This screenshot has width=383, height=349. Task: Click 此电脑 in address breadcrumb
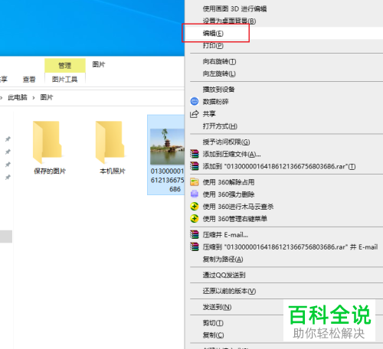(x=18, y=97)
